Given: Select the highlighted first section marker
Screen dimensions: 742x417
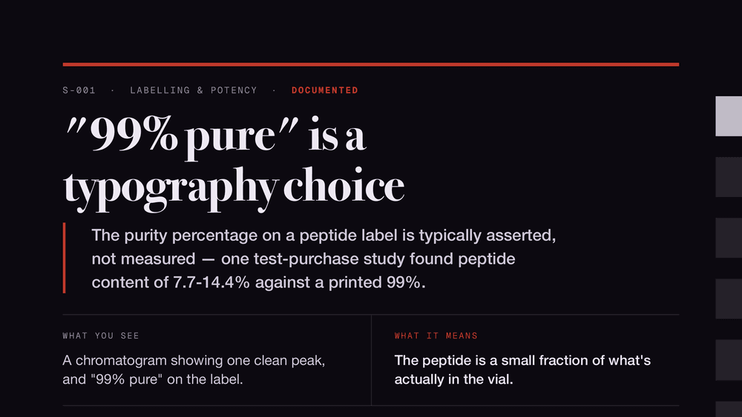Looking at the screenshot, I should [729, 116].
